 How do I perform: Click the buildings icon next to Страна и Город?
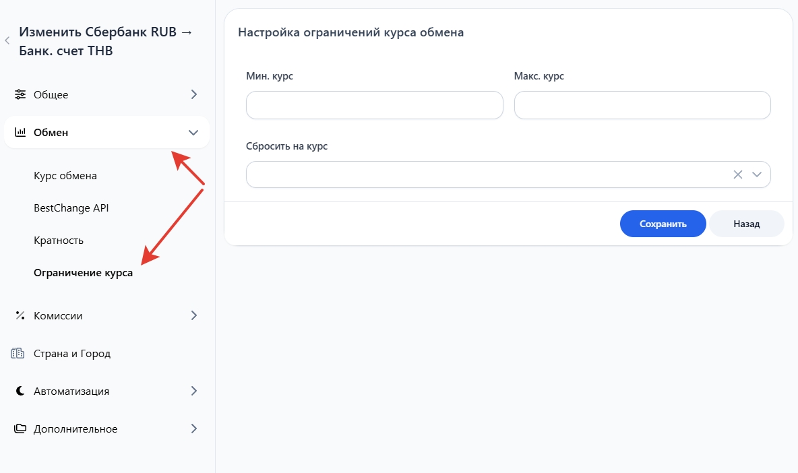tap(18, 353)
